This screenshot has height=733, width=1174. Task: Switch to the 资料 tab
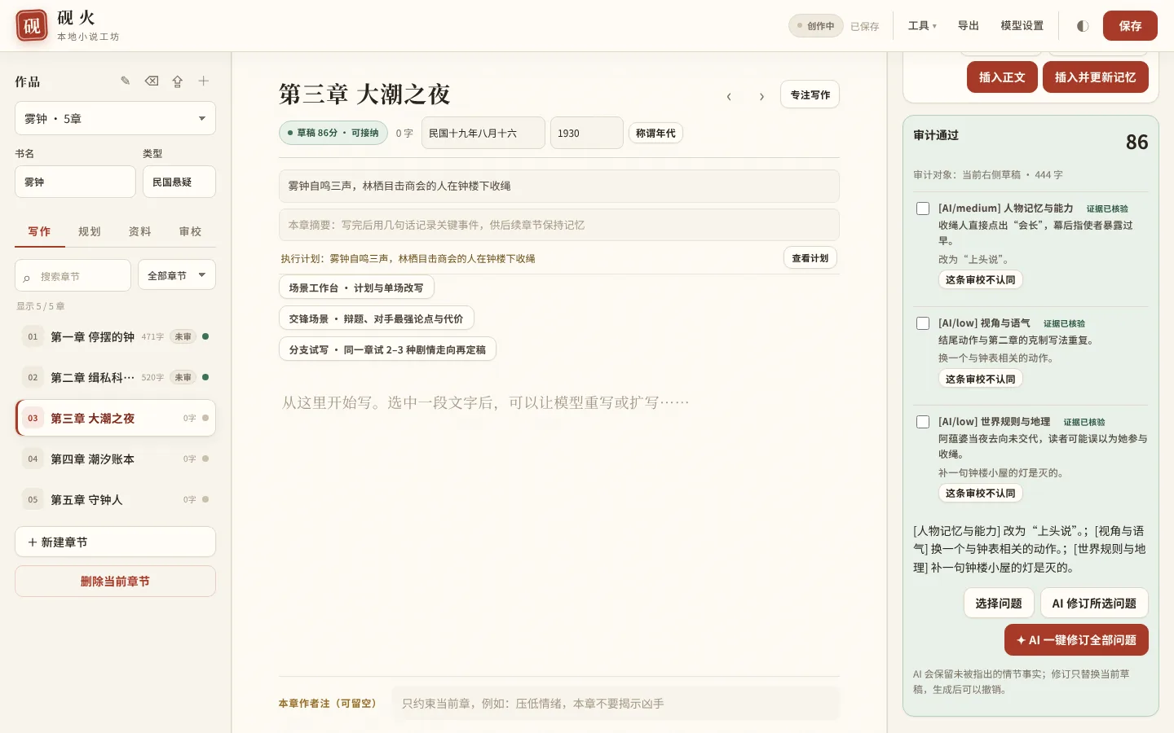click(140, 231)
